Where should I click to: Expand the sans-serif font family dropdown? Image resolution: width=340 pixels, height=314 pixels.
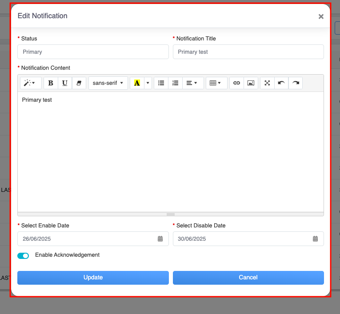click(x=108, y=83)
